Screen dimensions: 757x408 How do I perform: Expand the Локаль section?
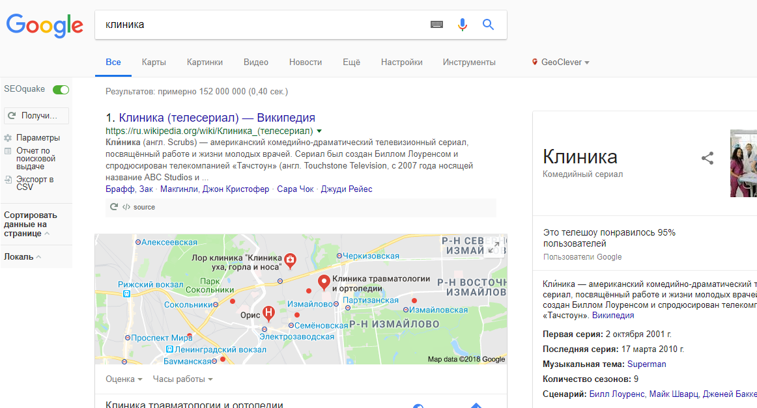coord(23,257)
